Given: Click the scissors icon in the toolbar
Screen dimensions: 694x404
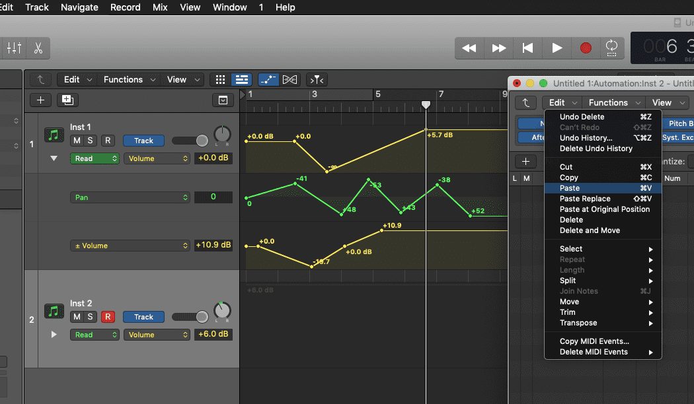Looking at the screenshot, I should [x=38, y=48].
